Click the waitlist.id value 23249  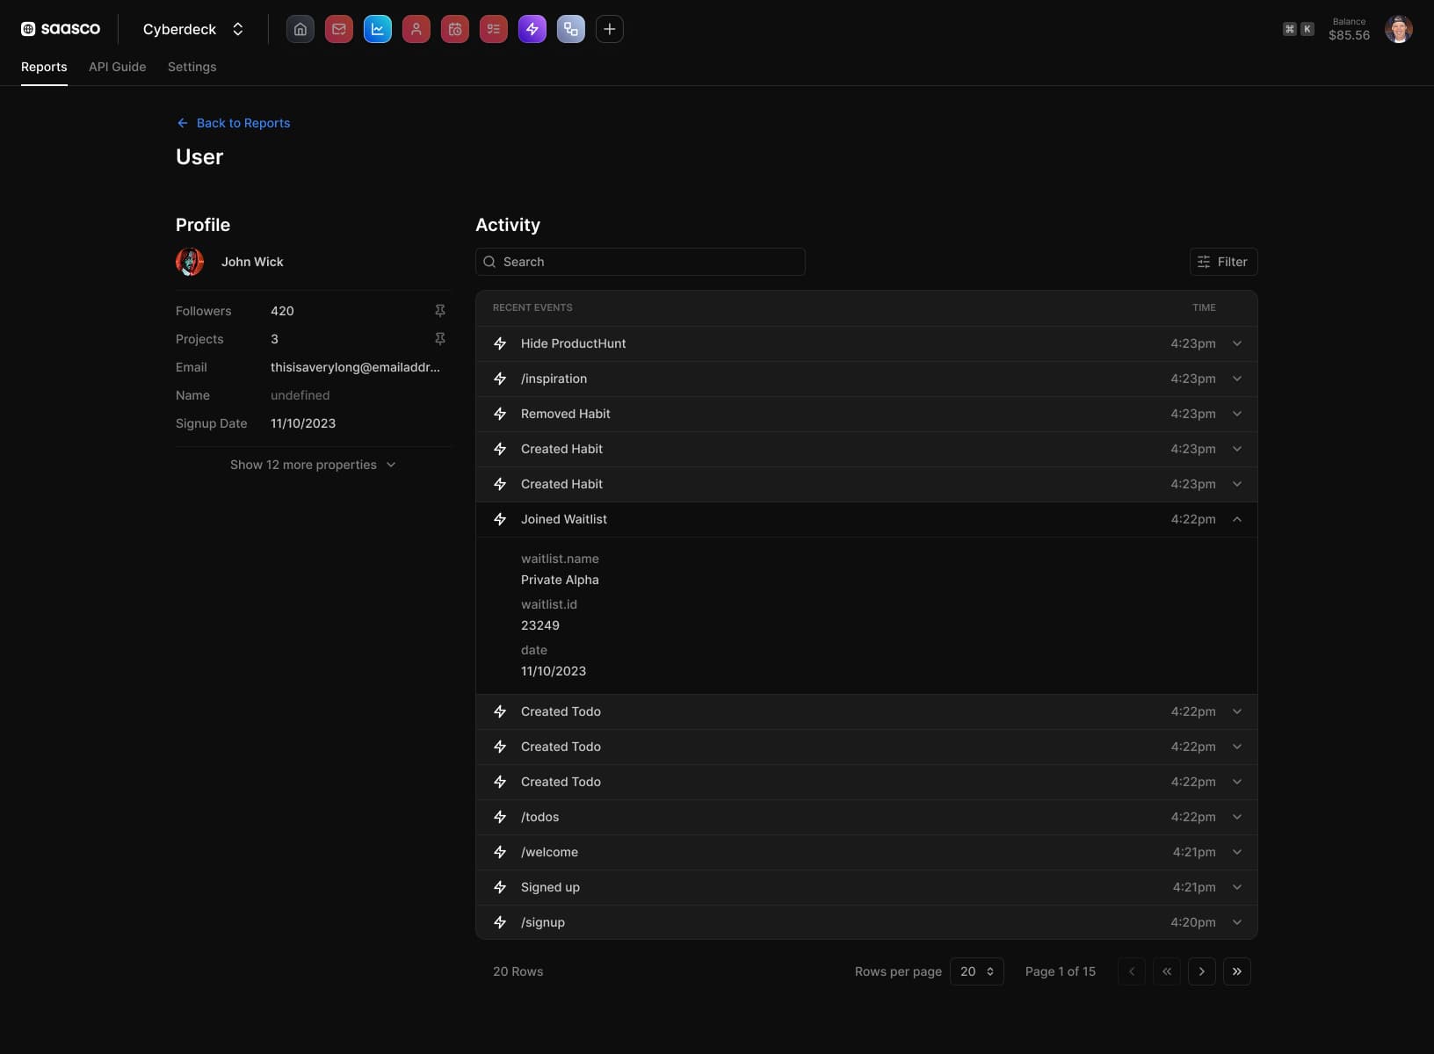click(540, 625)
